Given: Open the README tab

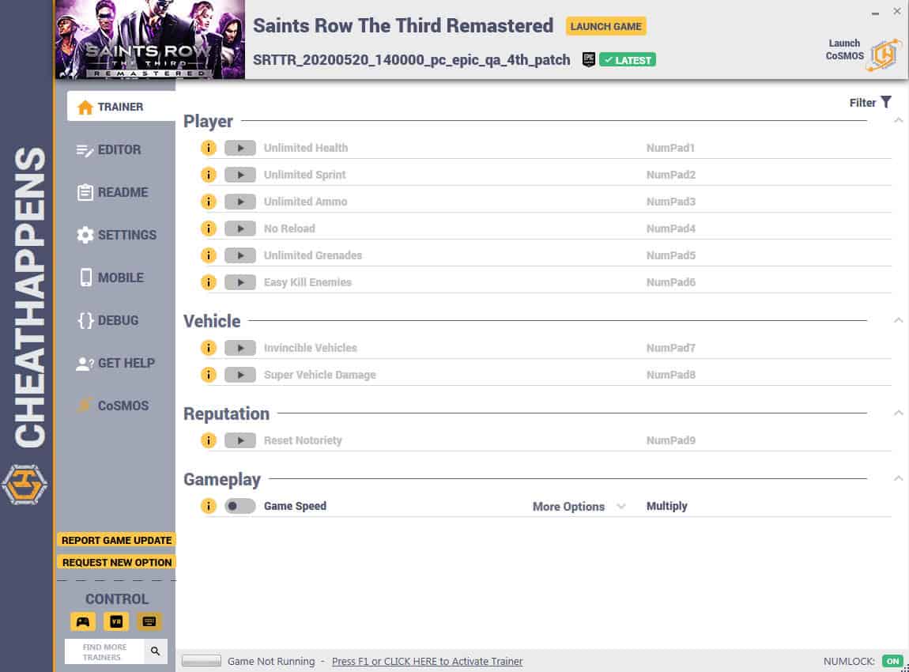Looking at the screenshot, I should 112,192.
